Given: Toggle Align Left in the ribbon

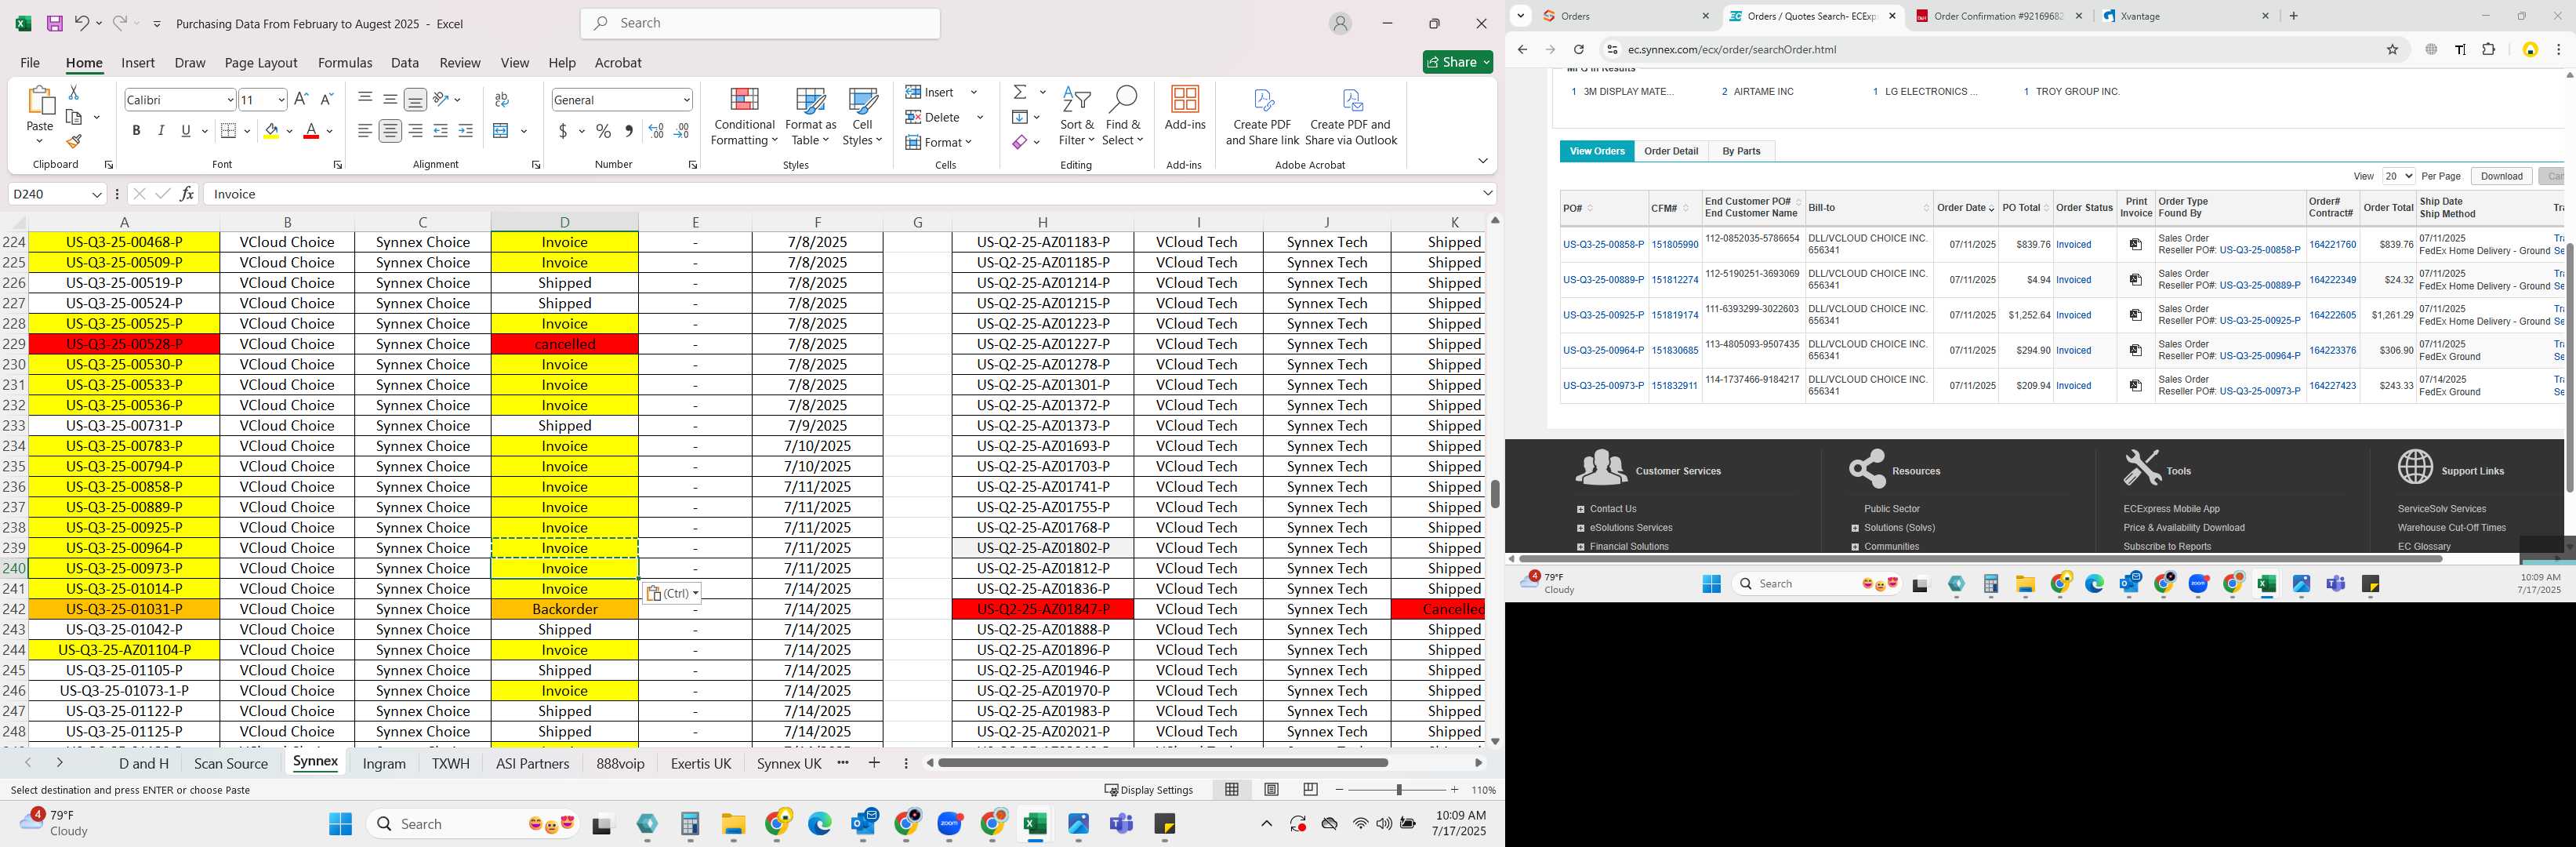Looking at the screenshot, I should (x=365, y=131).
